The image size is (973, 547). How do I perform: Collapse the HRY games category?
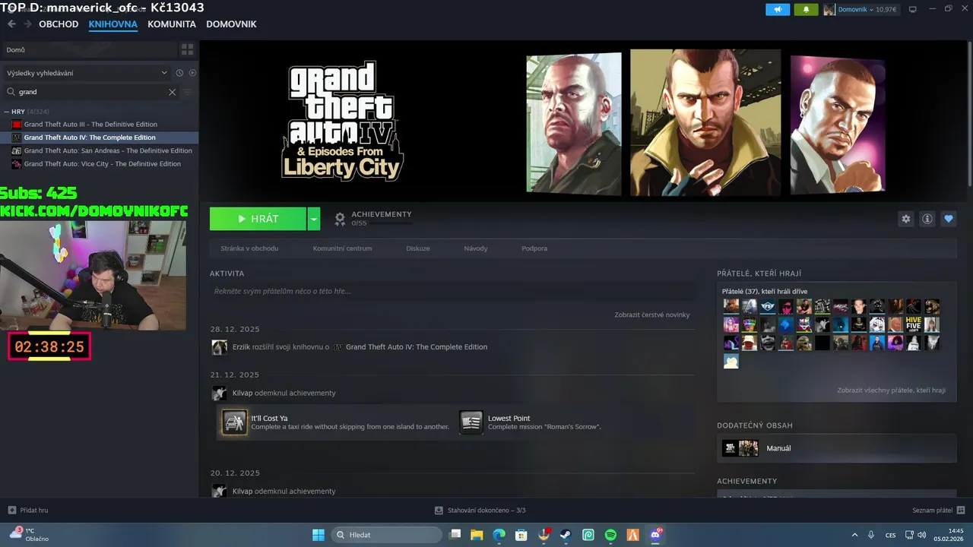[x=7, y=112]
